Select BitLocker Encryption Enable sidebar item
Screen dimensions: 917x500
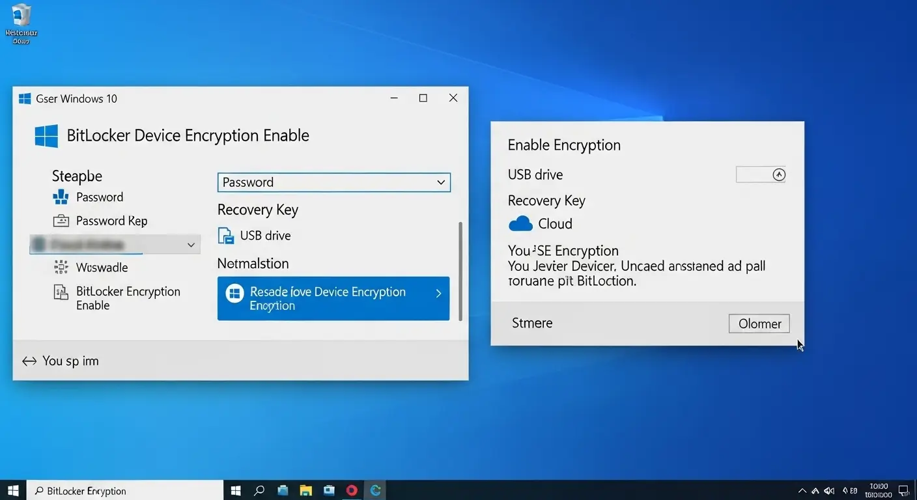click(128, 298)
